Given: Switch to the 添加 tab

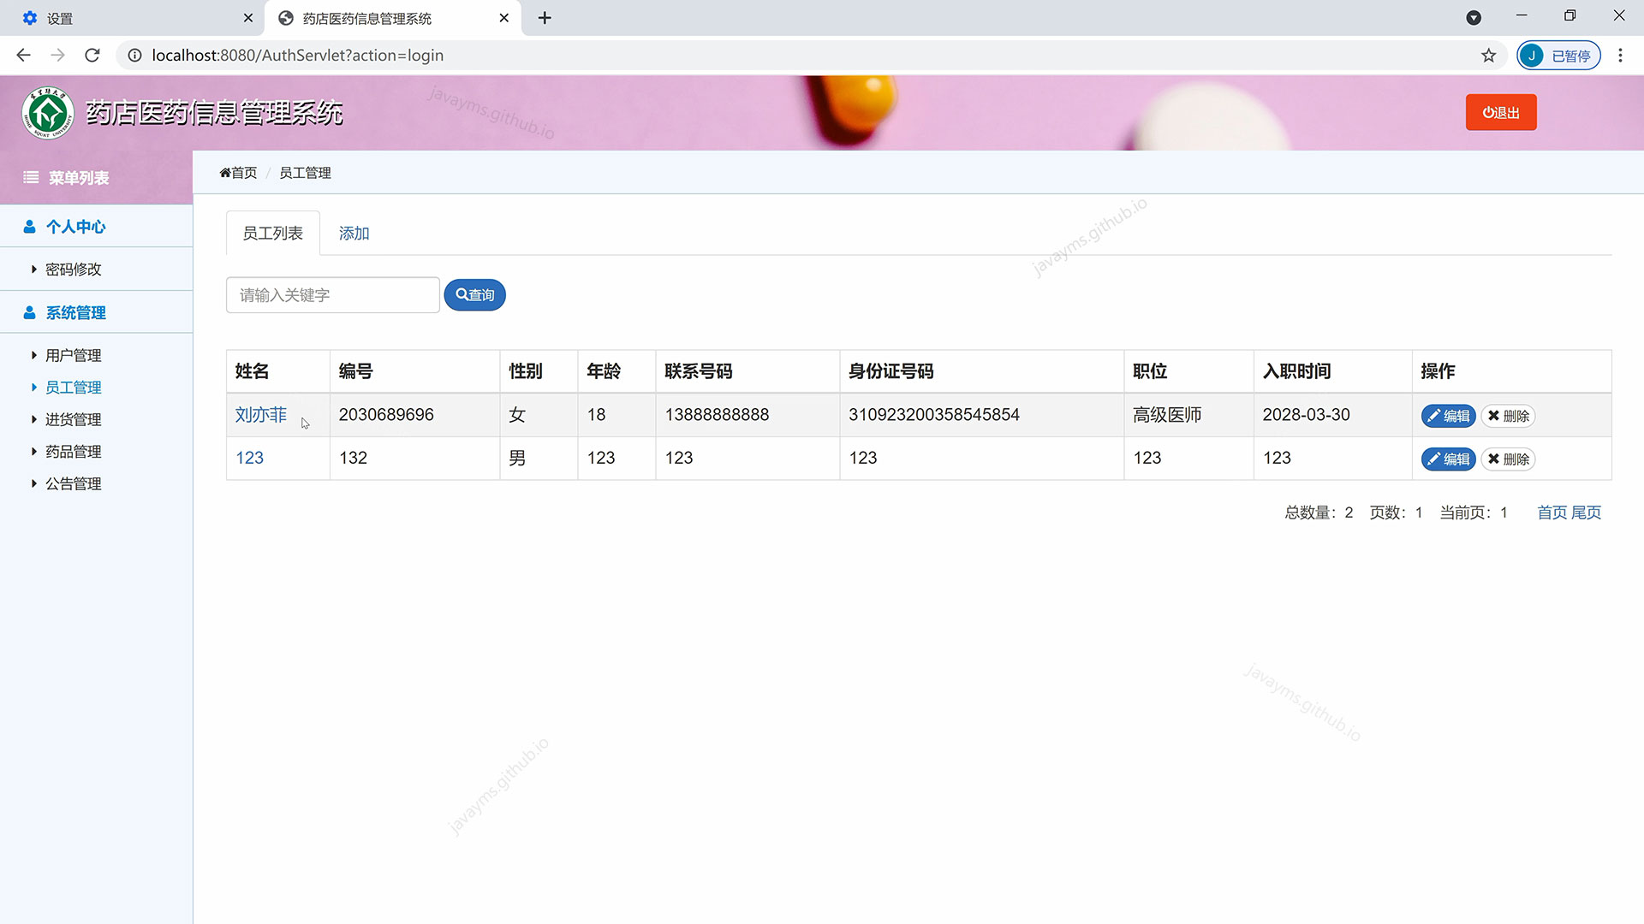Looking at the screenshot, I should [x=354, y=234].
